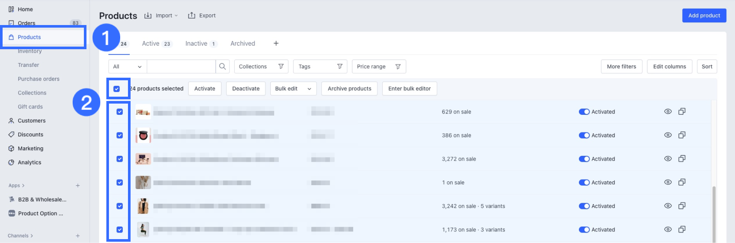Click the Add product button
Screen dimensions: 735x243
point(704,16)
